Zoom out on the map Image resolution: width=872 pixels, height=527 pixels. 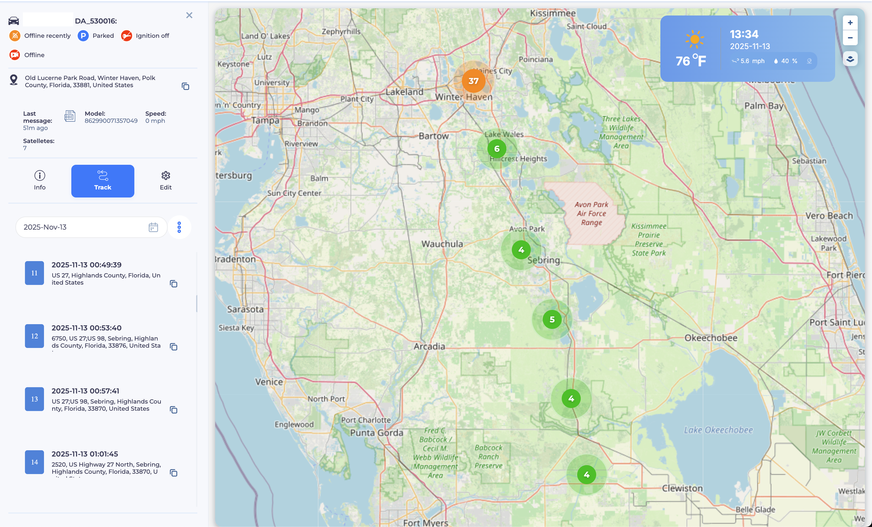point(850,38)
